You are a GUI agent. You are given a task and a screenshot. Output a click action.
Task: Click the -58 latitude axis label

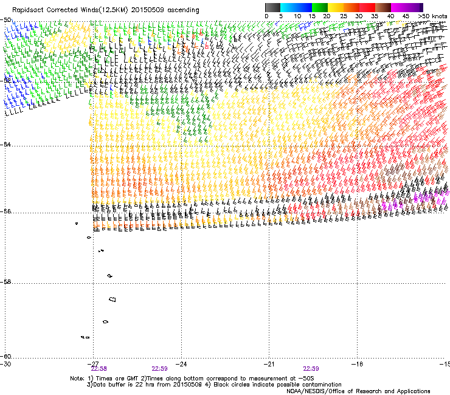coord(5,282)
